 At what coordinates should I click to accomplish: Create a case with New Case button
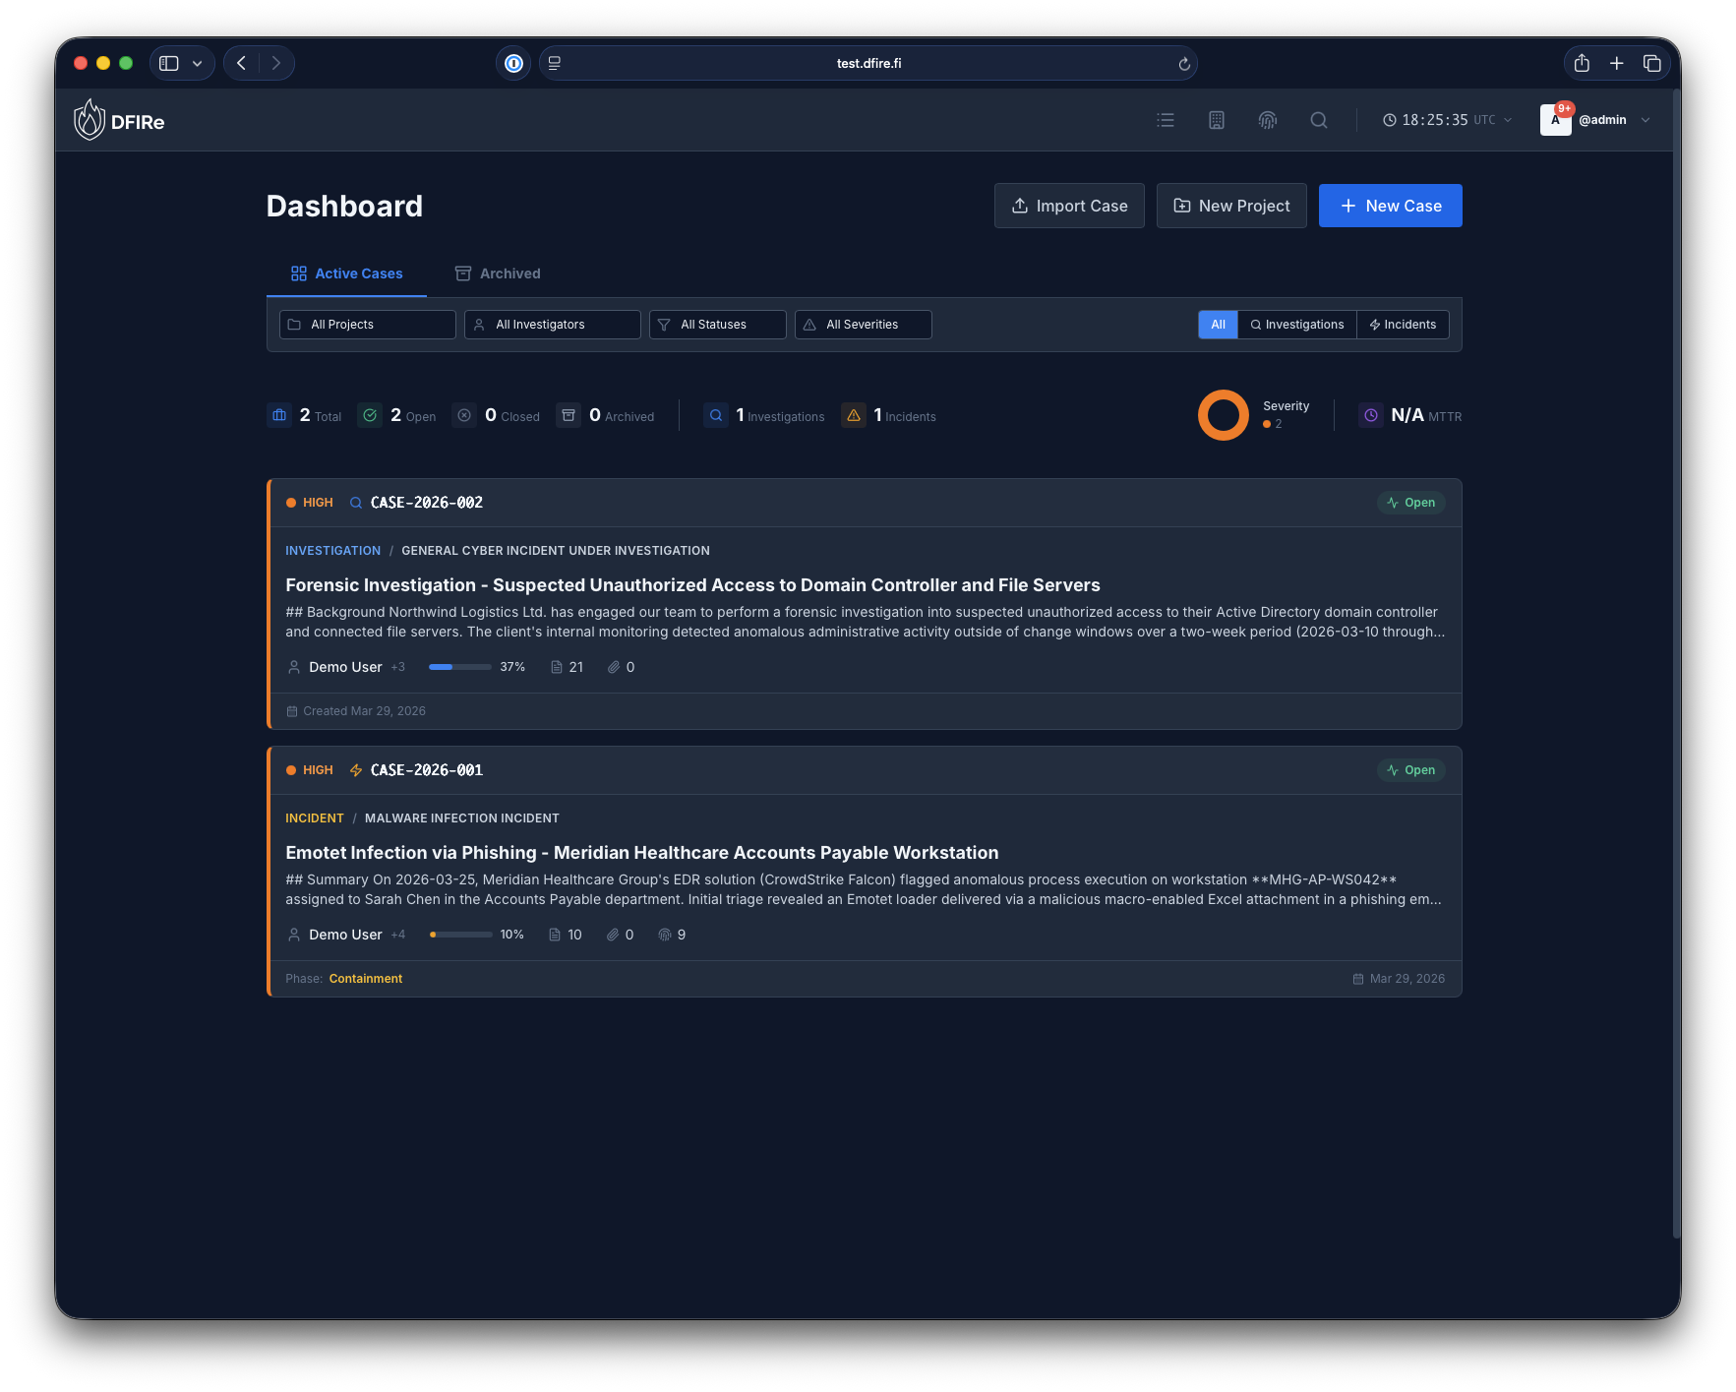pos(1391,206)
